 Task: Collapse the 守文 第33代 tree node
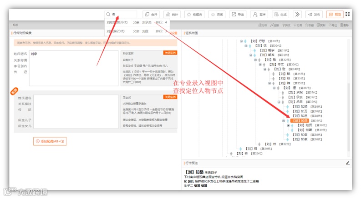pos(260,65)
